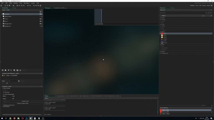This screenshot has width=214, height=120.
Task: Collapse the Objects resource folder
Action: 160,32
